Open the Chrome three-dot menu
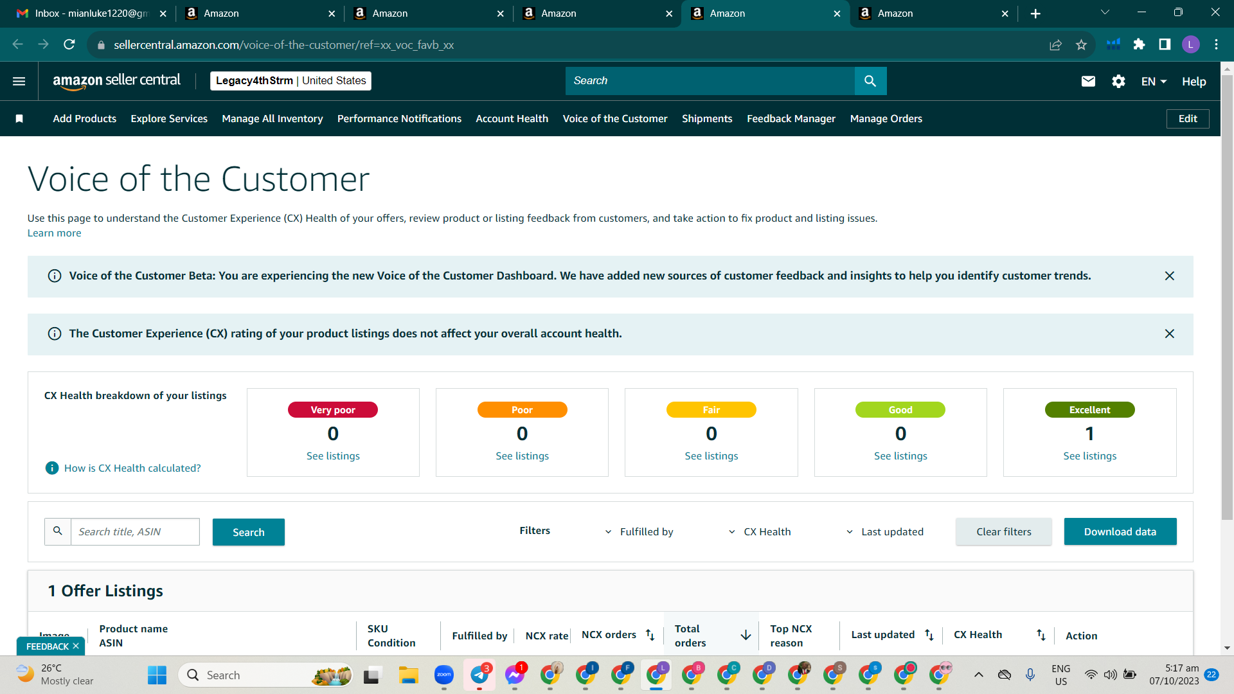Screen dimensions: 1234x694 [1216, 44]
